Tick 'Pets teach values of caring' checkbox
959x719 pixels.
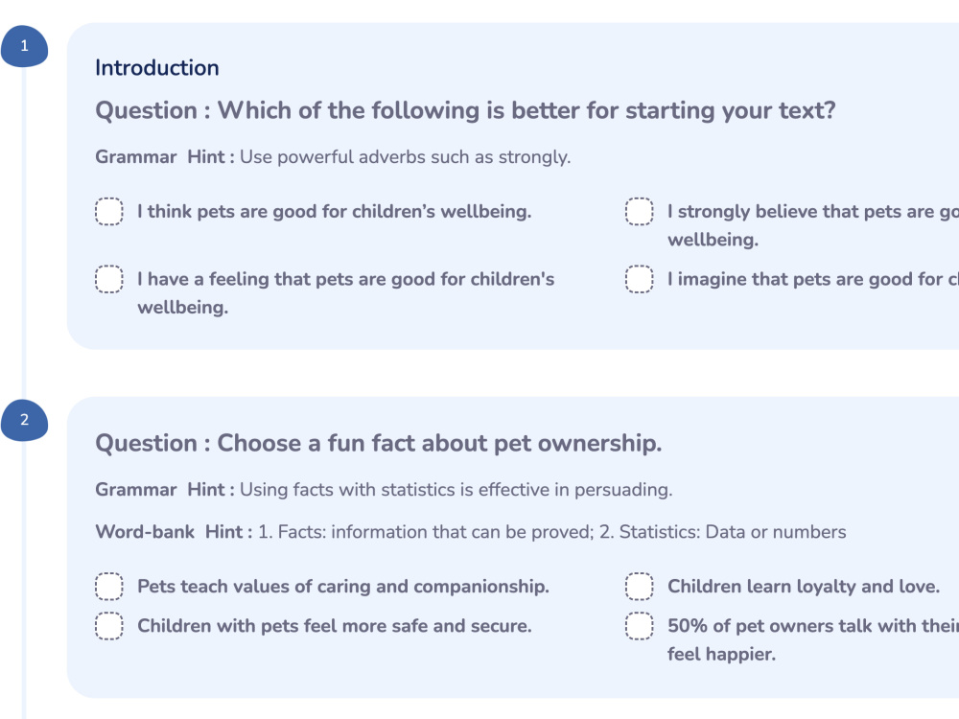click(x=109, y=587)
